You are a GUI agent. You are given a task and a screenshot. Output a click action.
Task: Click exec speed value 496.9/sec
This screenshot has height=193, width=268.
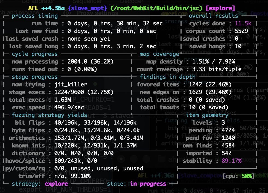[69, 107]
